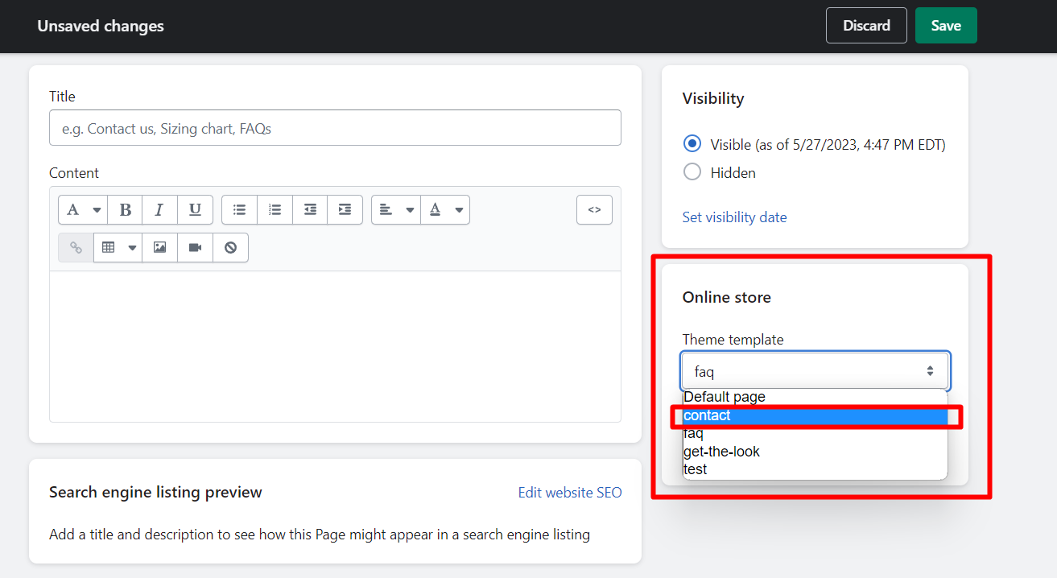
Task: Open the text alignment dropdown
Action: coord(396,209)
